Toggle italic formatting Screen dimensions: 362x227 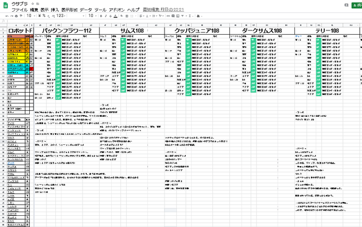click(x=106, y=16)
